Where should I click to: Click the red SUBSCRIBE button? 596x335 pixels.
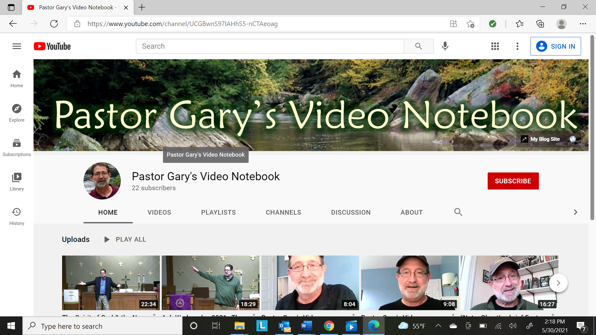pyautogui.click(x=513, y=181)
